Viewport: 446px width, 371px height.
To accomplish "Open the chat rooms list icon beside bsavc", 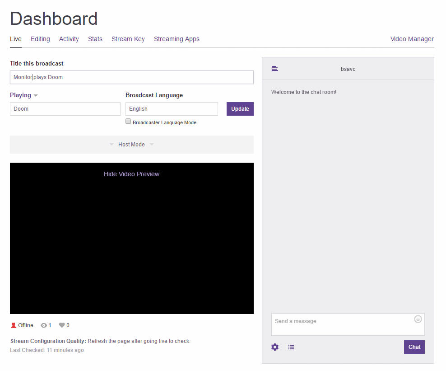I will (274, 69).
